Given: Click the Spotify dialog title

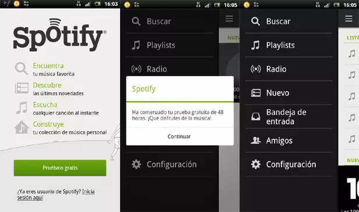Looking at the screenshot, I should click(144, 89).
